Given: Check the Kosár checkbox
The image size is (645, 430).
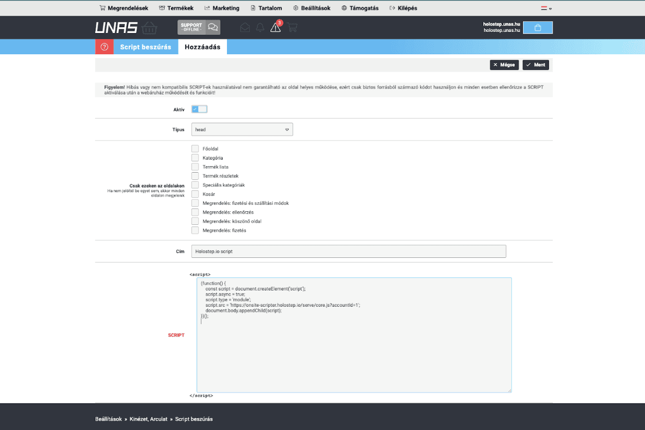Looking at the screenshot, I should [x=195, y=194].
